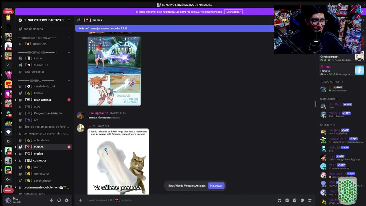Select server icon with 113 badge
The height and width of the screenshot is (206, 366).
(8, 46)
